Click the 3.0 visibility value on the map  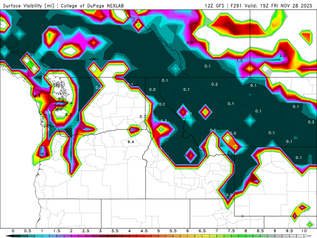pyautogui.click(x=190, y=43)
